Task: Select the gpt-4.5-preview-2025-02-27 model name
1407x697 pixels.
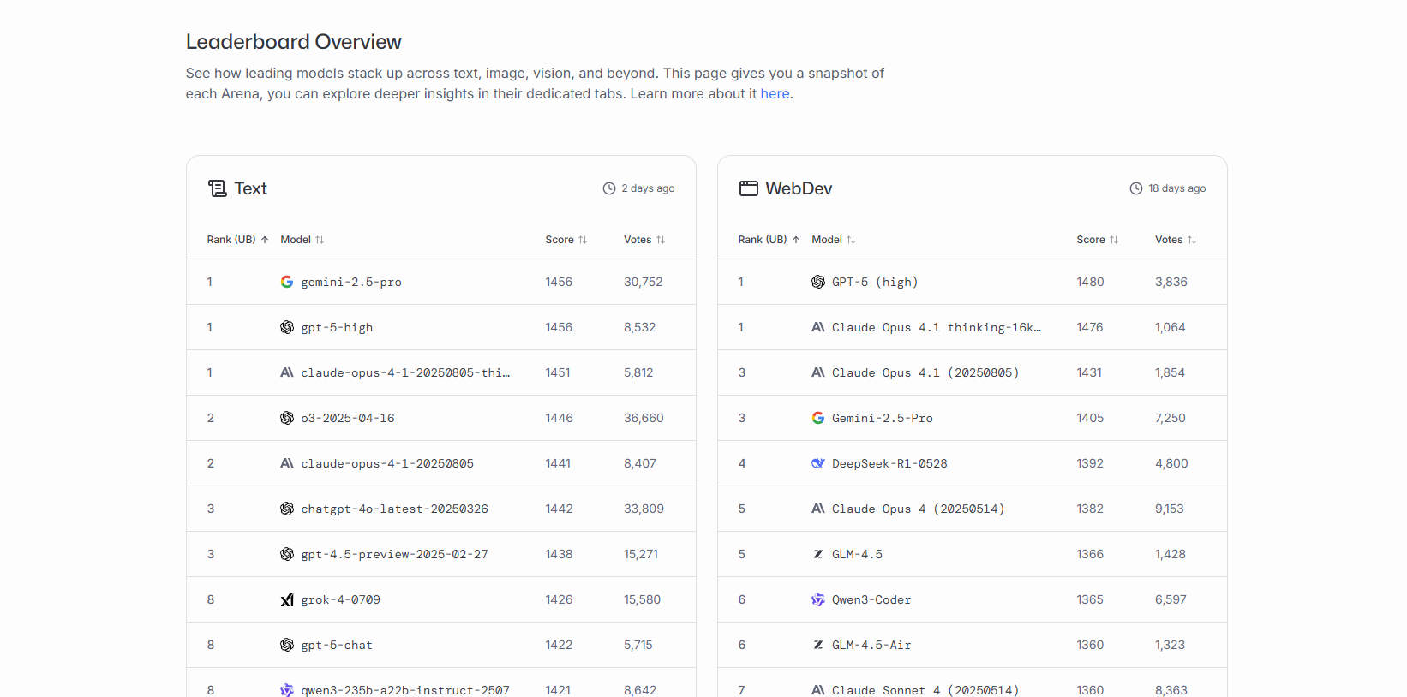Action: [x=394, y=554]
